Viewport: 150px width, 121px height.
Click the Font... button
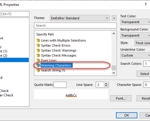pyautogui.click(x=121, y=98)
